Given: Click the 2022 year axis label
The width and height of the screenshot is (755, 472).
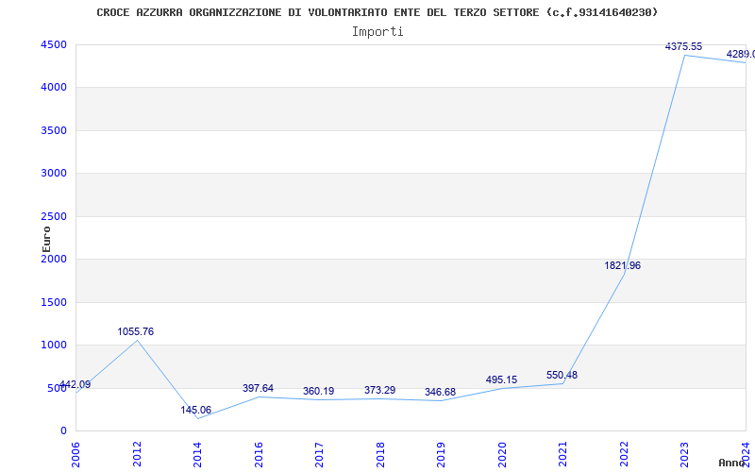Looking at the screenshot, I should click(x=624, y=454).
